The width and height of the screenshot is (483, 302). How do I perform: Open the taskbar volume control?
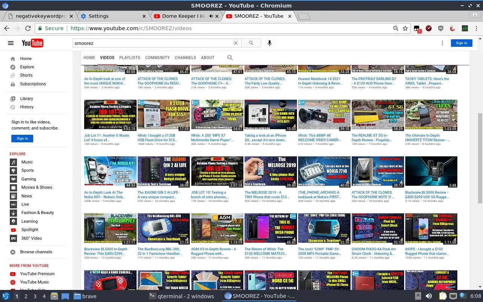pyautogui.click(x=428, y=296)
